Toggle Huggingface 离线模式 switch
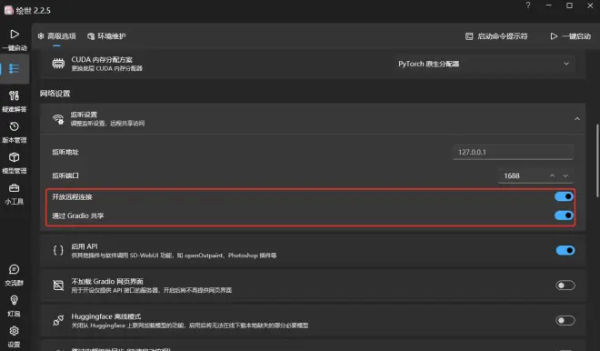The width and height of the screenshot is (600, 351). point(565,320)
